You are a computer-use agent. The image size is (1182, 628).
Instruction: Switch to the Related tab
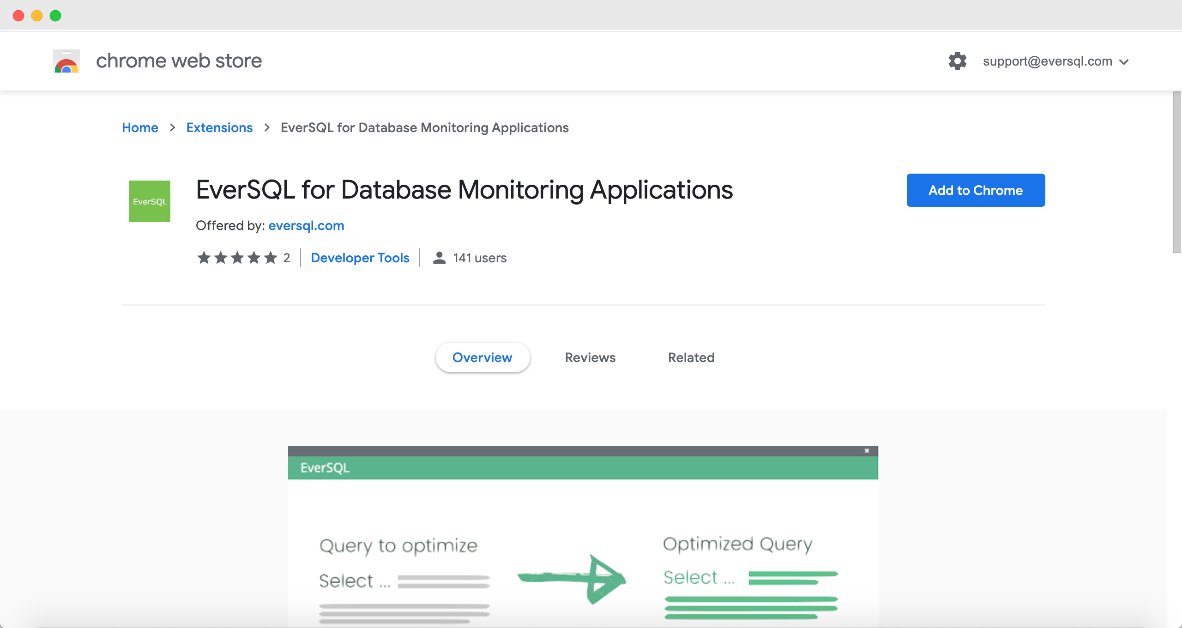pos(691,357)
